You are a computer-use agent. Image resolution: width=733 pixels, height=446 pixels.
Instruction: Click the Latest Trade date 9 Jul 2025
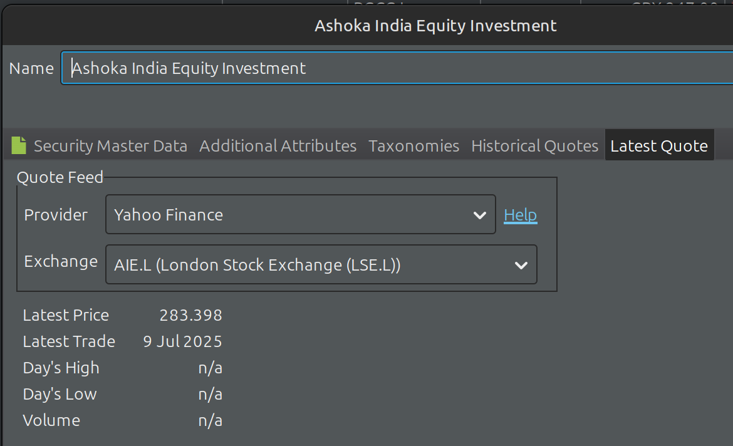point(182,341)
